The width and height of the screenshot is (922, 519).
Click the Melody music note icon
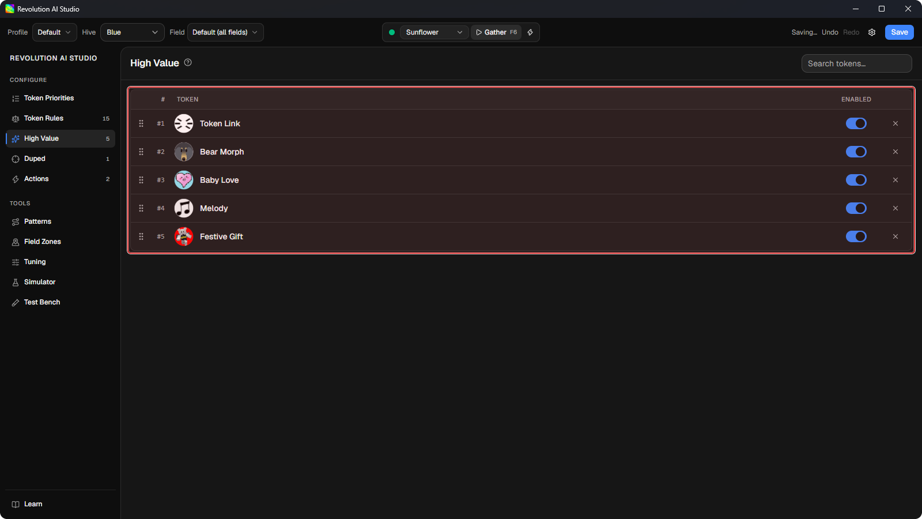pos(184,208)
